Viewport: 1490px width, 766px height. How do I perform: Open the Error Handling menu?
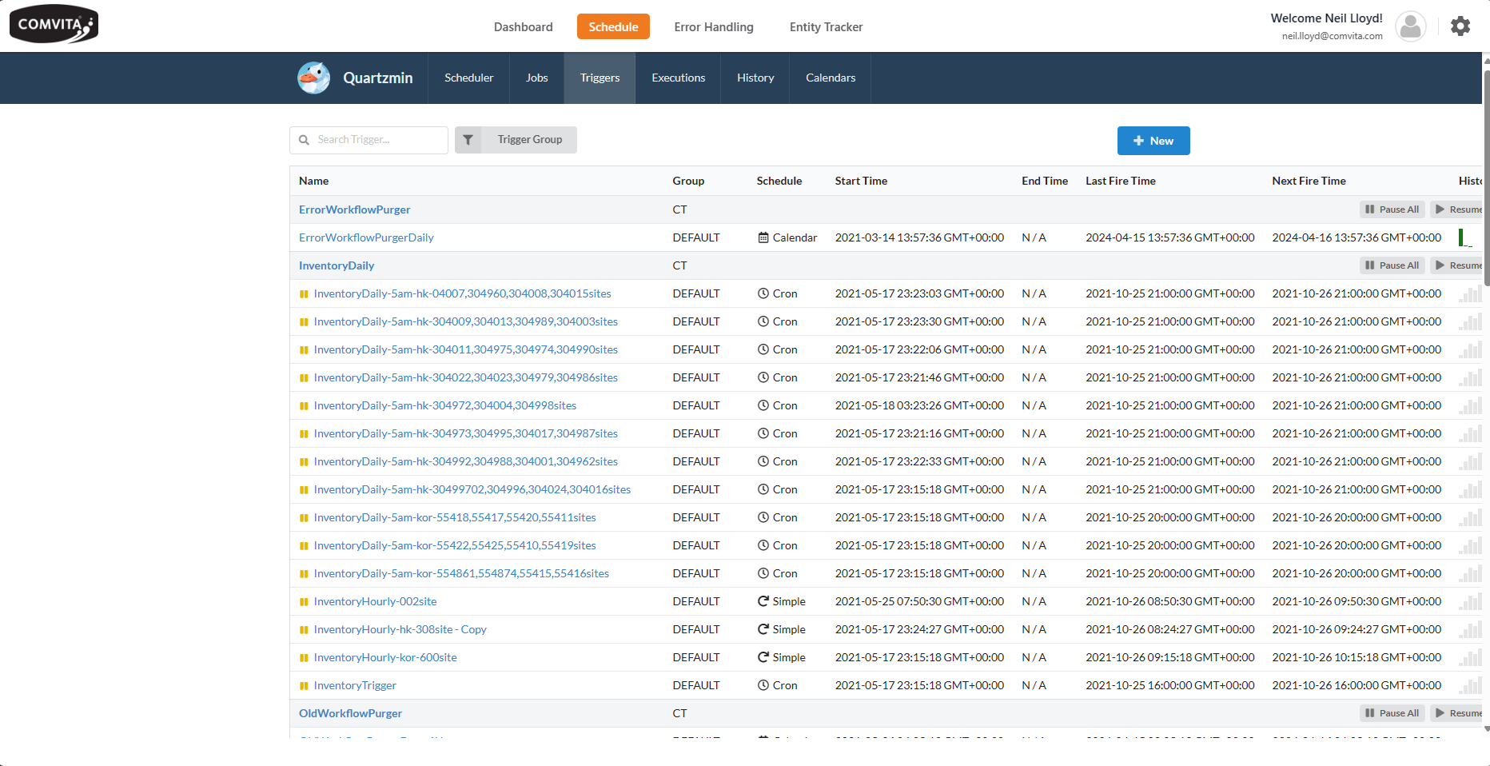point(713,27)
